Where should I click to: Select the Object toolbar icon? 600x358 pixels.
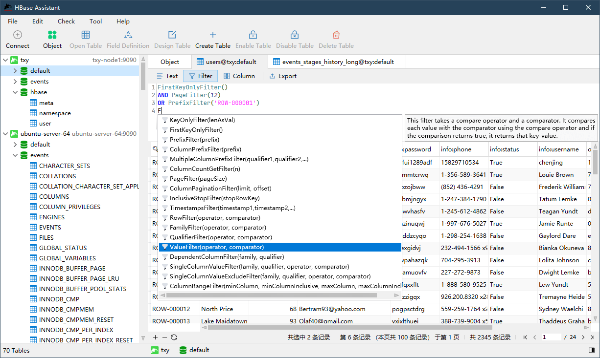(x=52, y=35)
